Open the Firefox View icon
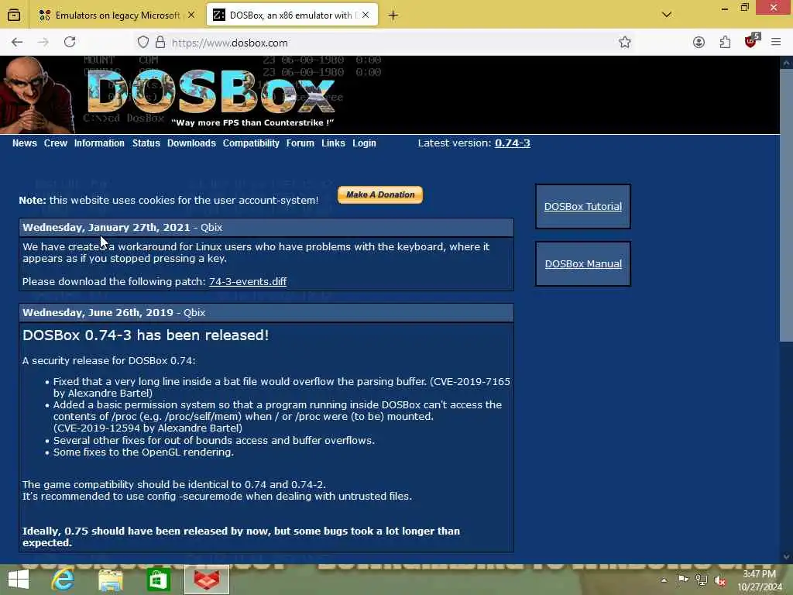This screenshot has width=793, height=595. [14, 15]
